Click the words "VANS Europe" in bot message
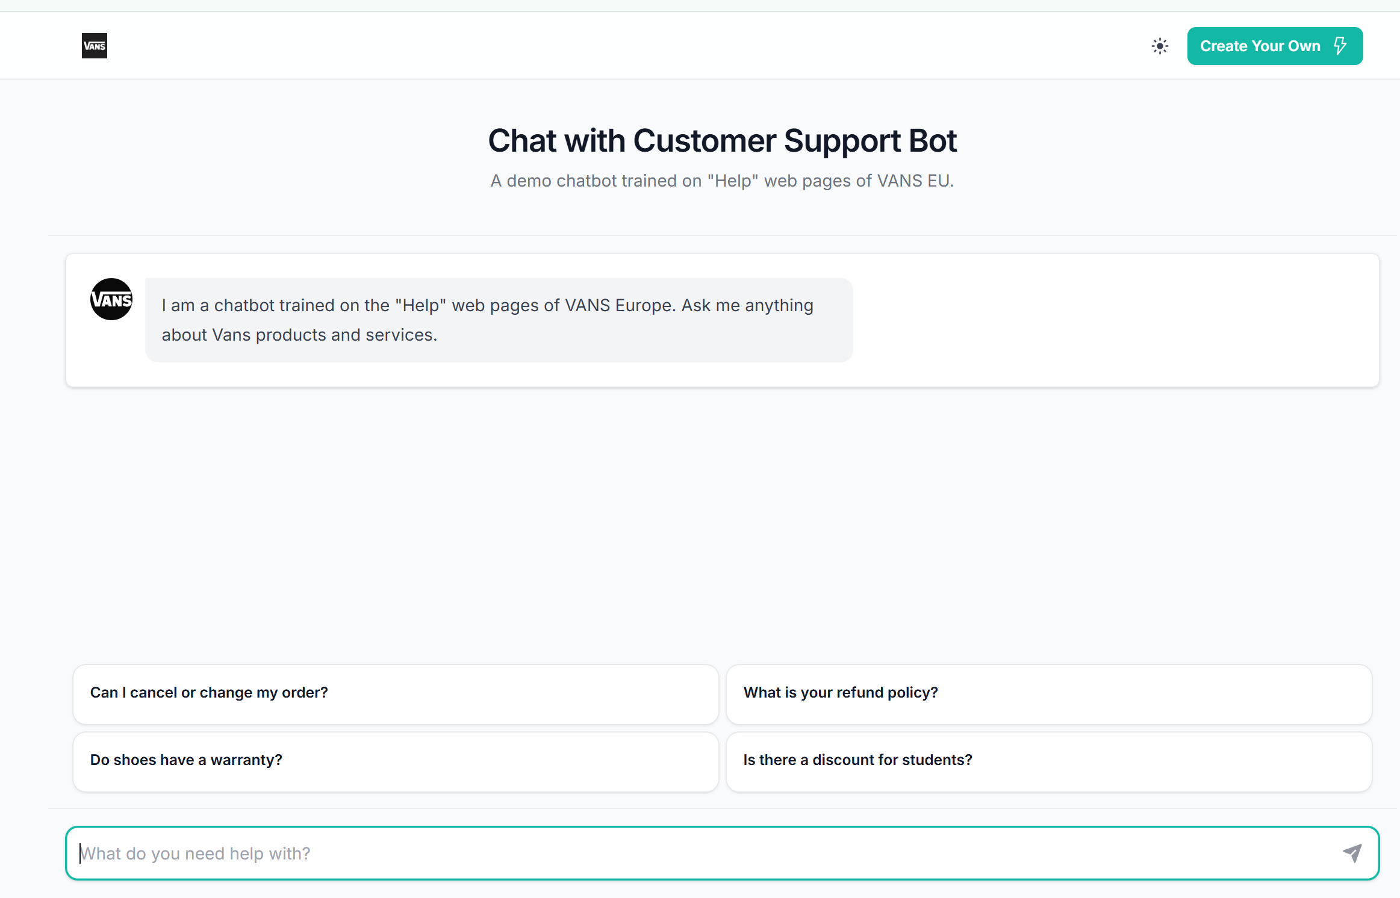Screen dimensions: 1400x898 click(x=619, y=306)
